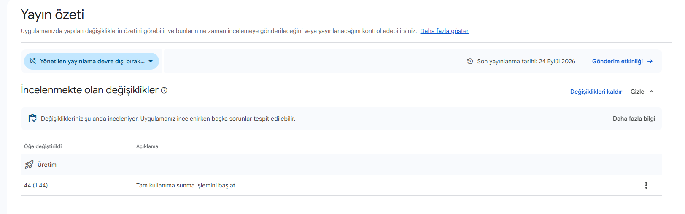Image resolution: width=685 pixels, height=214 pixels.
Task: Click the arrow icon after Gönderim etkinliği
Action: tap(650, 61)
